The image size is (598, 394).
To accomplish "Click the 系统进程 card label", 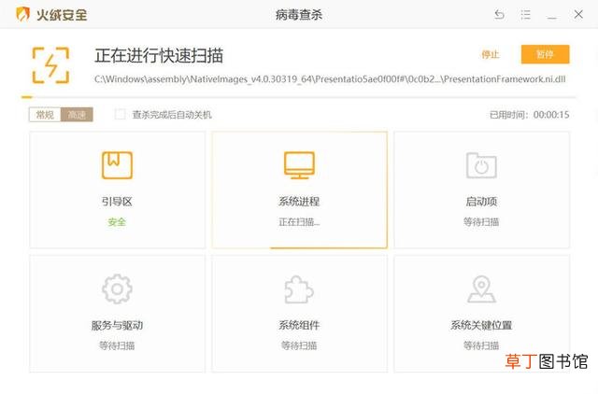I will click(299, 201).
